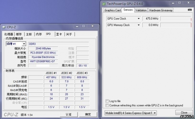195x119 pixels.
Task: Switch to the Graphics Card tab
Action: coord(112,10)
